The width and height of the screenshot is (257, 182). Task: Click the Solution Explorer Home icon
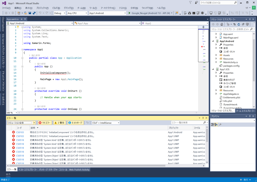click(x=222, y=24)
